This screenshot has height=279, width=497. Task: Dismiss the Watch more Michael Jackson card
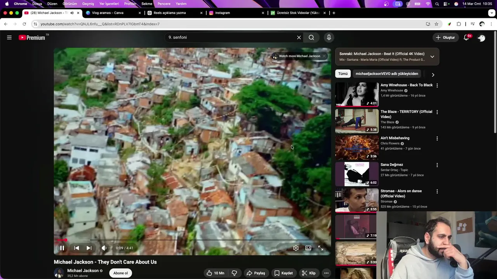pyautogui.click(x=324, y=56)
